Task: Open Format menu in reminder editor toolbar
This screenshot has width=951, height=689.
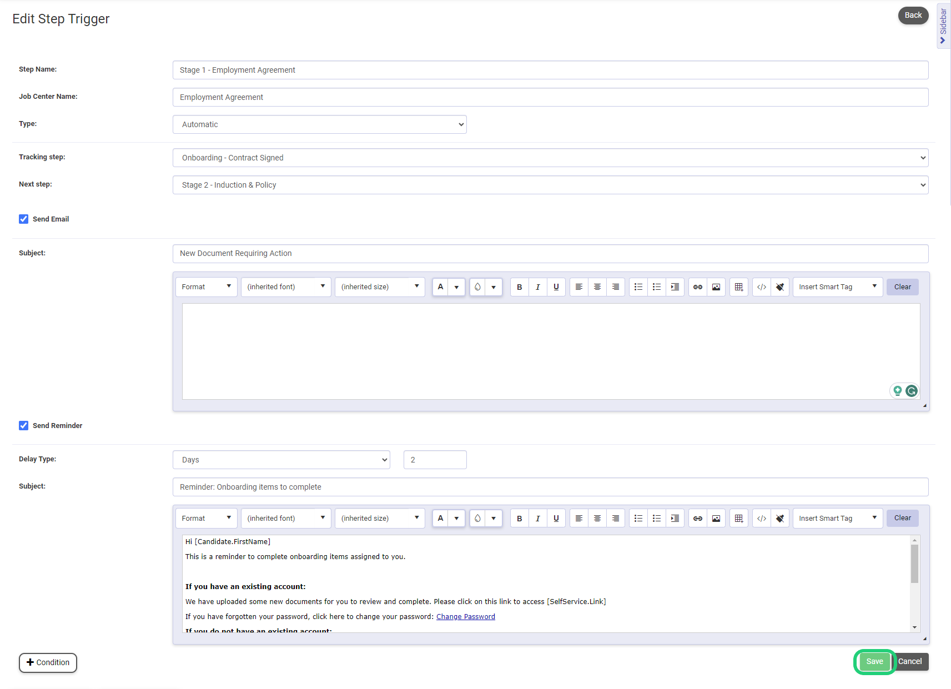Action: [x=206, y=519]
